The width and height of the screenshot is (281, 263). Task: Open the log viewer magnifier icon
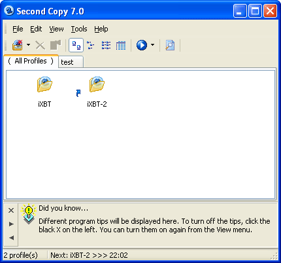(170, 45)
